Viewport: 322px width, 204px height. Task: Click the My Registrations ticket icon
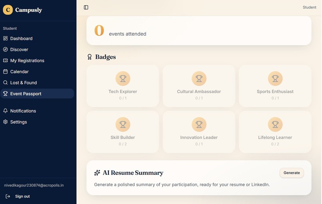pos(5,61)
